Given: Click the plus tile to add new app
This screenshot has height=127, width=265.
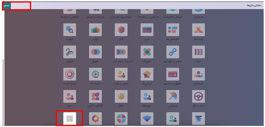Looking at the screenshot, I should (x=70, y=119).
